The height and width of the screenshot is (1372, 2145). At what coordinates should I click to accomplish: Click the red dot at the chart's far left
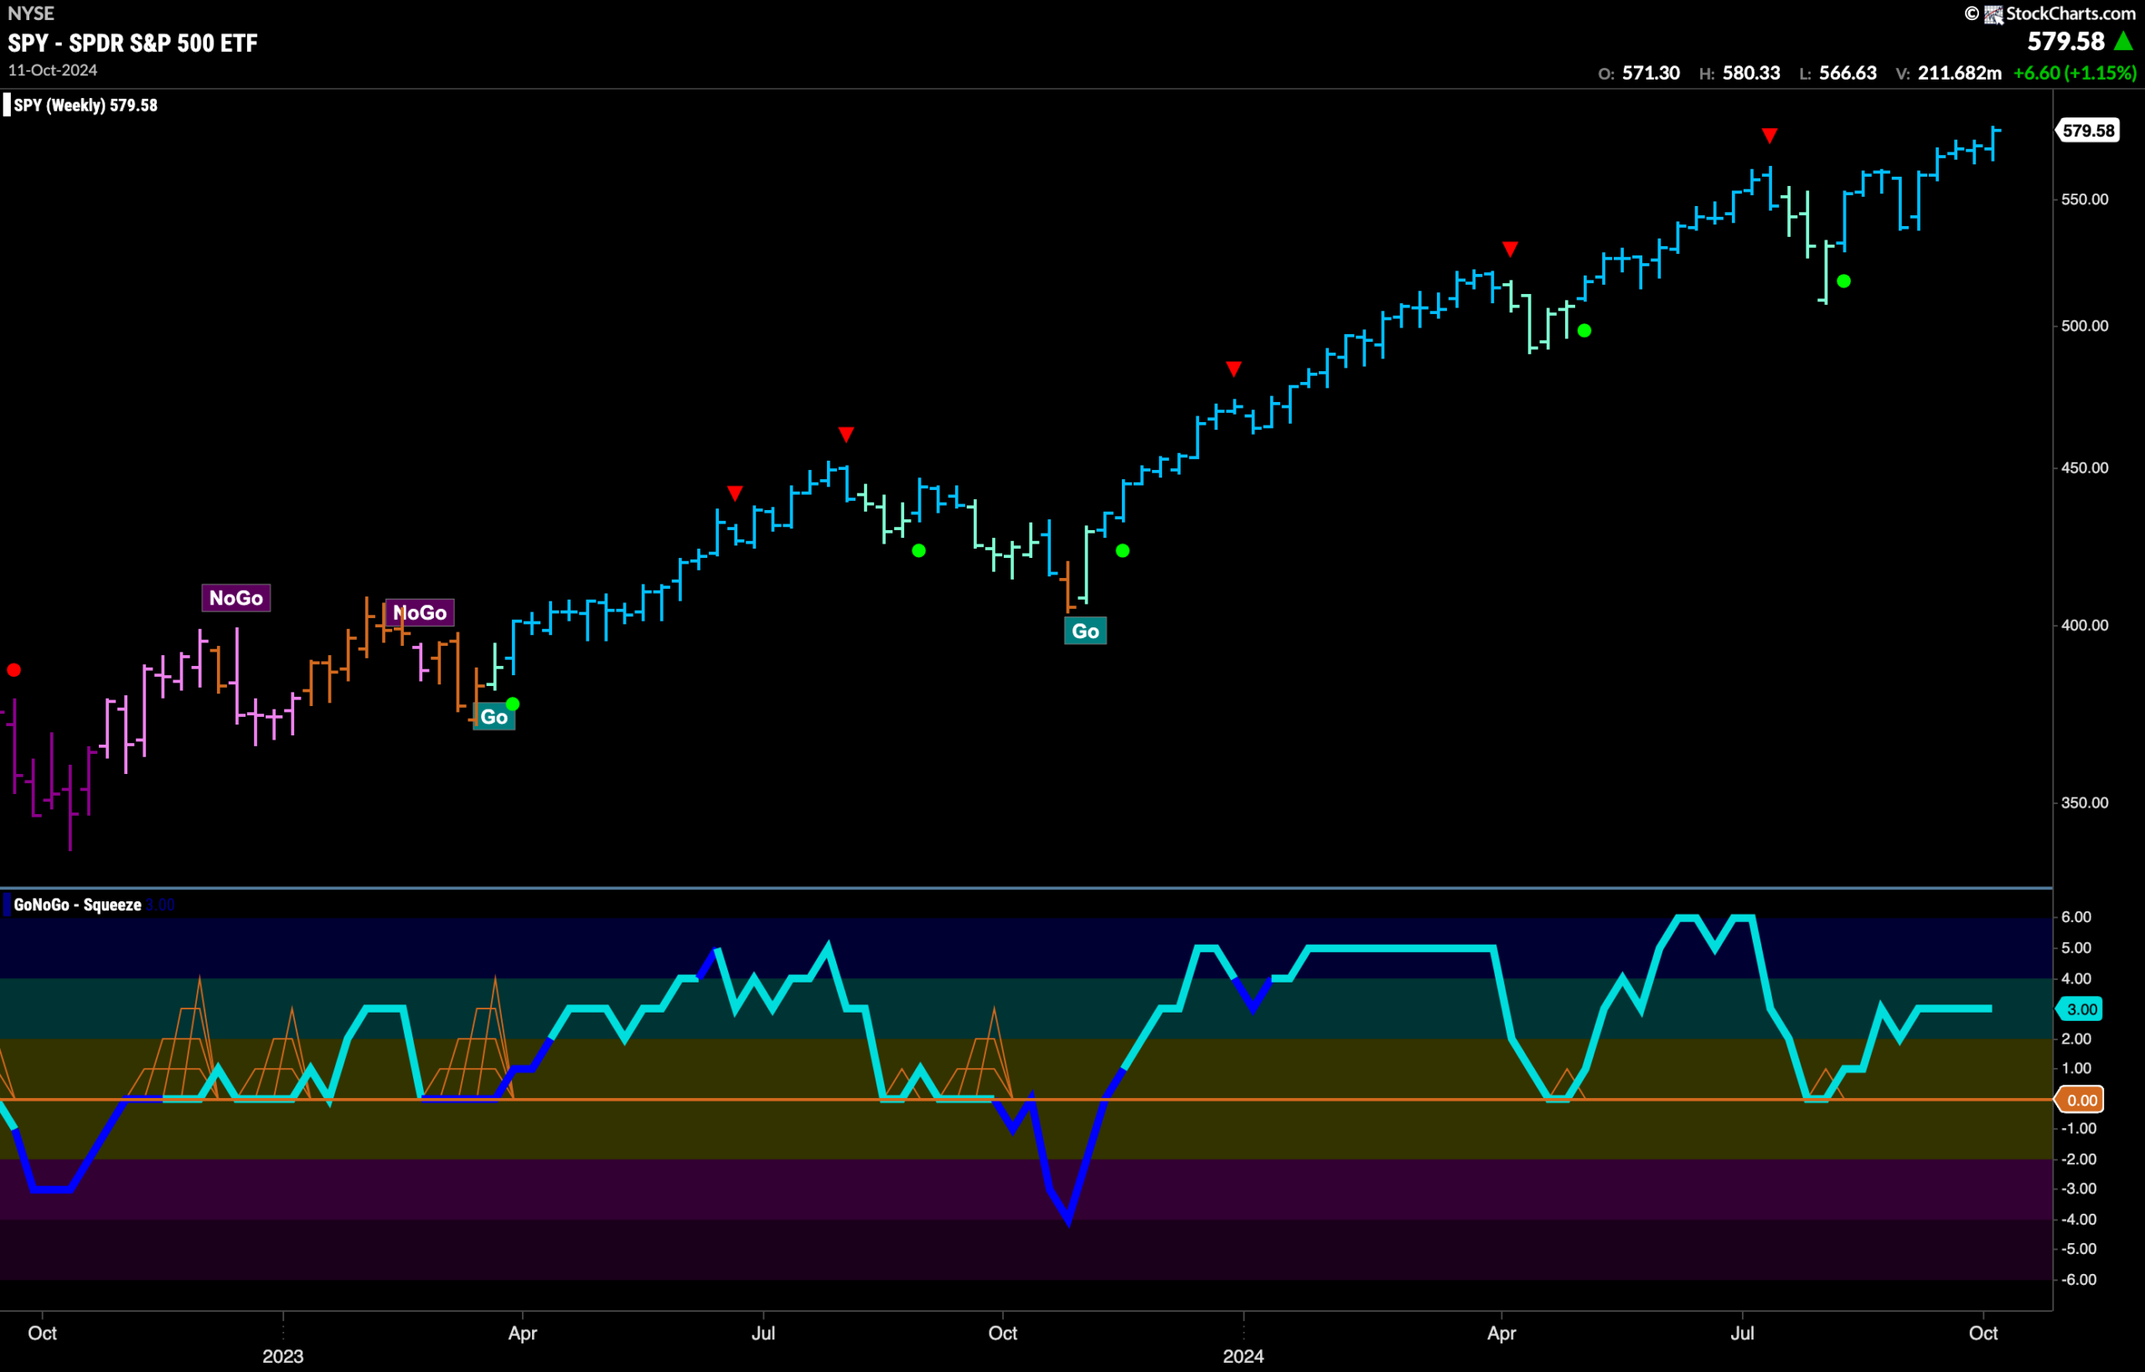(13, 670)
